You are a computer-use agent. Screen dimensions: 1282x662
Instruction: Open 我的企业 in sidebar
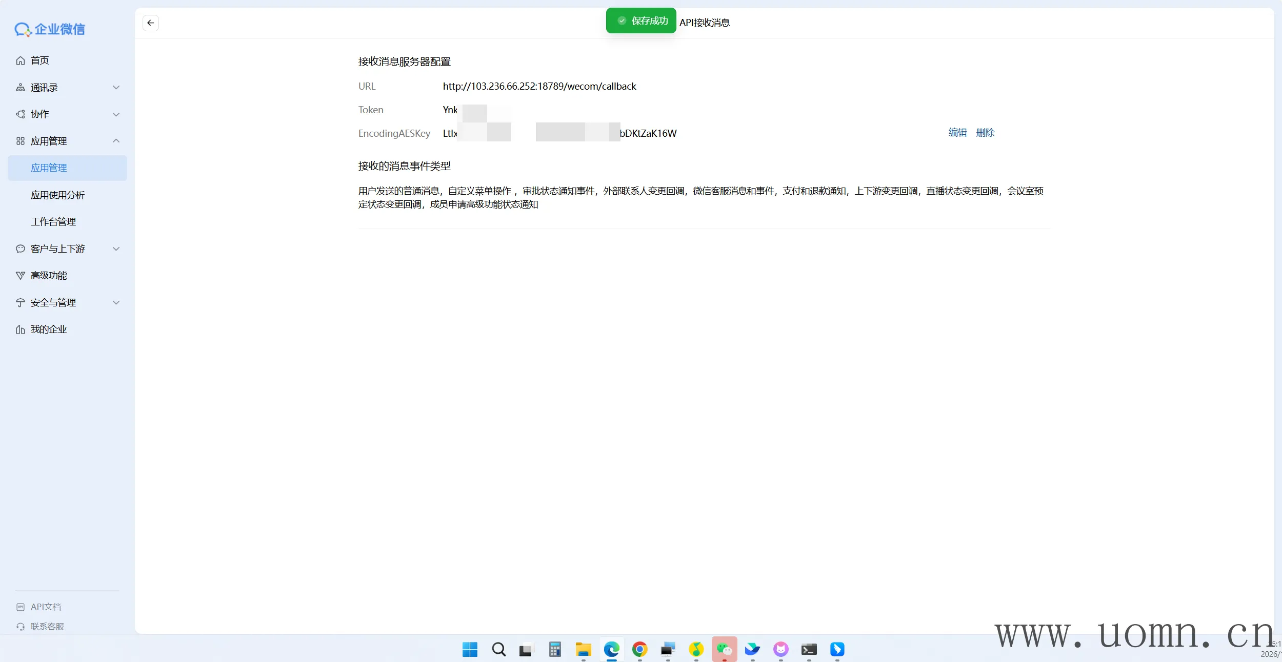48,329
